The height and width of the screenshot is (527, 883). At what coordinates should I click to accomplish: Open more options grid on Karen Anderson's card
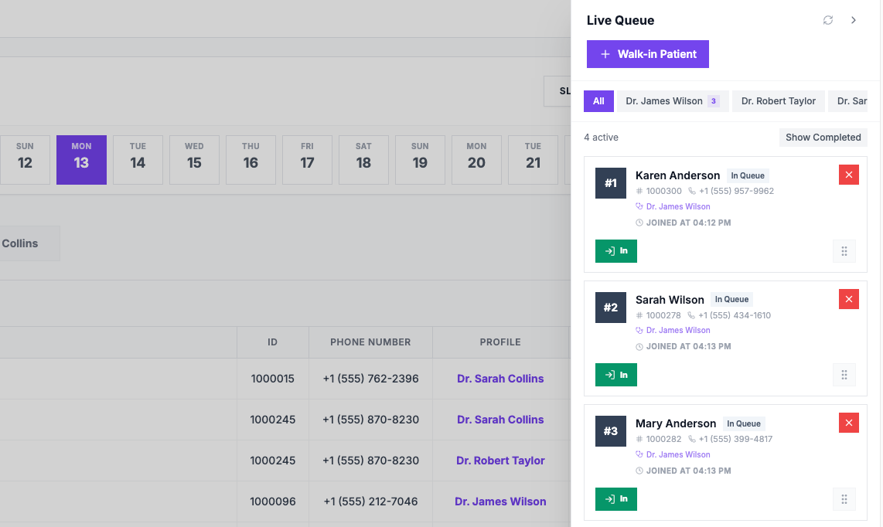tap(844, 250)
